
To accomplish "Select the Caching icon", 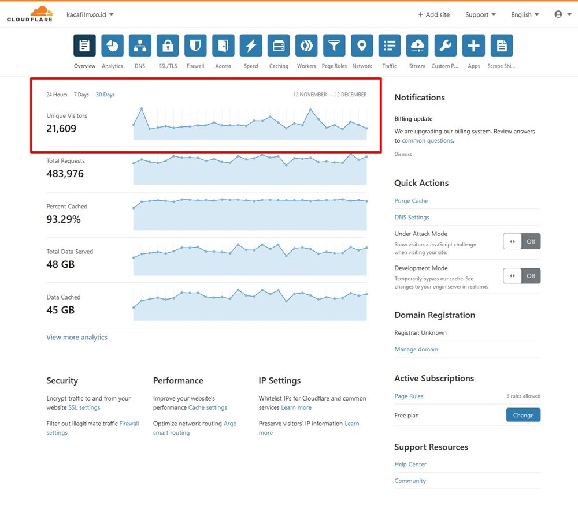I will (278, 45).
